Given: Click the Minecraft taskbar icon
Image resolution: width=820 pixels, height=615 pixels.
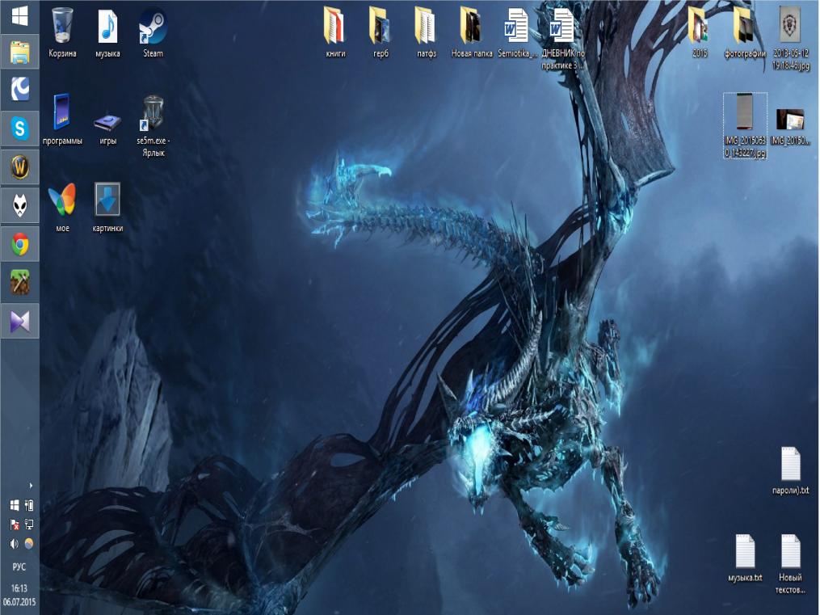Looking at the screenshot, I should coord(19,283).
